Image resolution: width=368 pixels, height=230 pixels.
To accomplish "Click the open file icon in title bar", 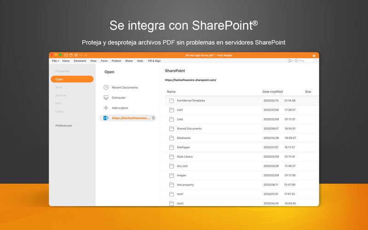I will [66, 55].
